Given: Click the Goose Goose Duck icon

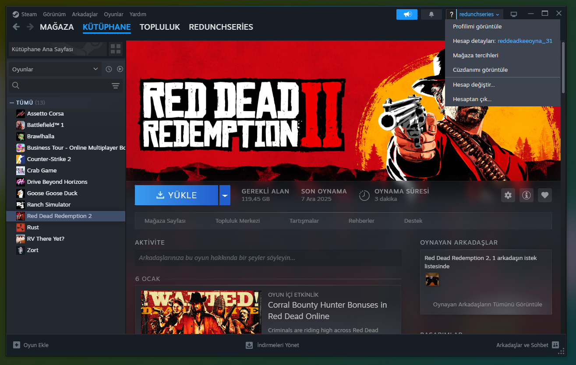Looking at the screenshot, I should tap(21, 193).
